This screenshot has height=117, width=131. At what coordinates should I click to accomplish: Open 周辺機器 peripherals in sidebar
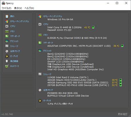14,61
